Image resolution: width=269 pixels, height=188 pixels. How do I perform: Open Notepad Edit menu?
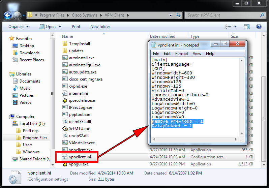coord(167,54)
